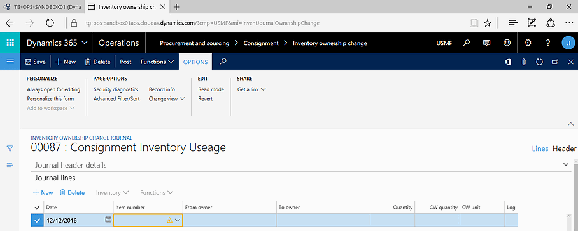
Task: Collapse the action pane with the up chevron
Action: coord(570,124)
